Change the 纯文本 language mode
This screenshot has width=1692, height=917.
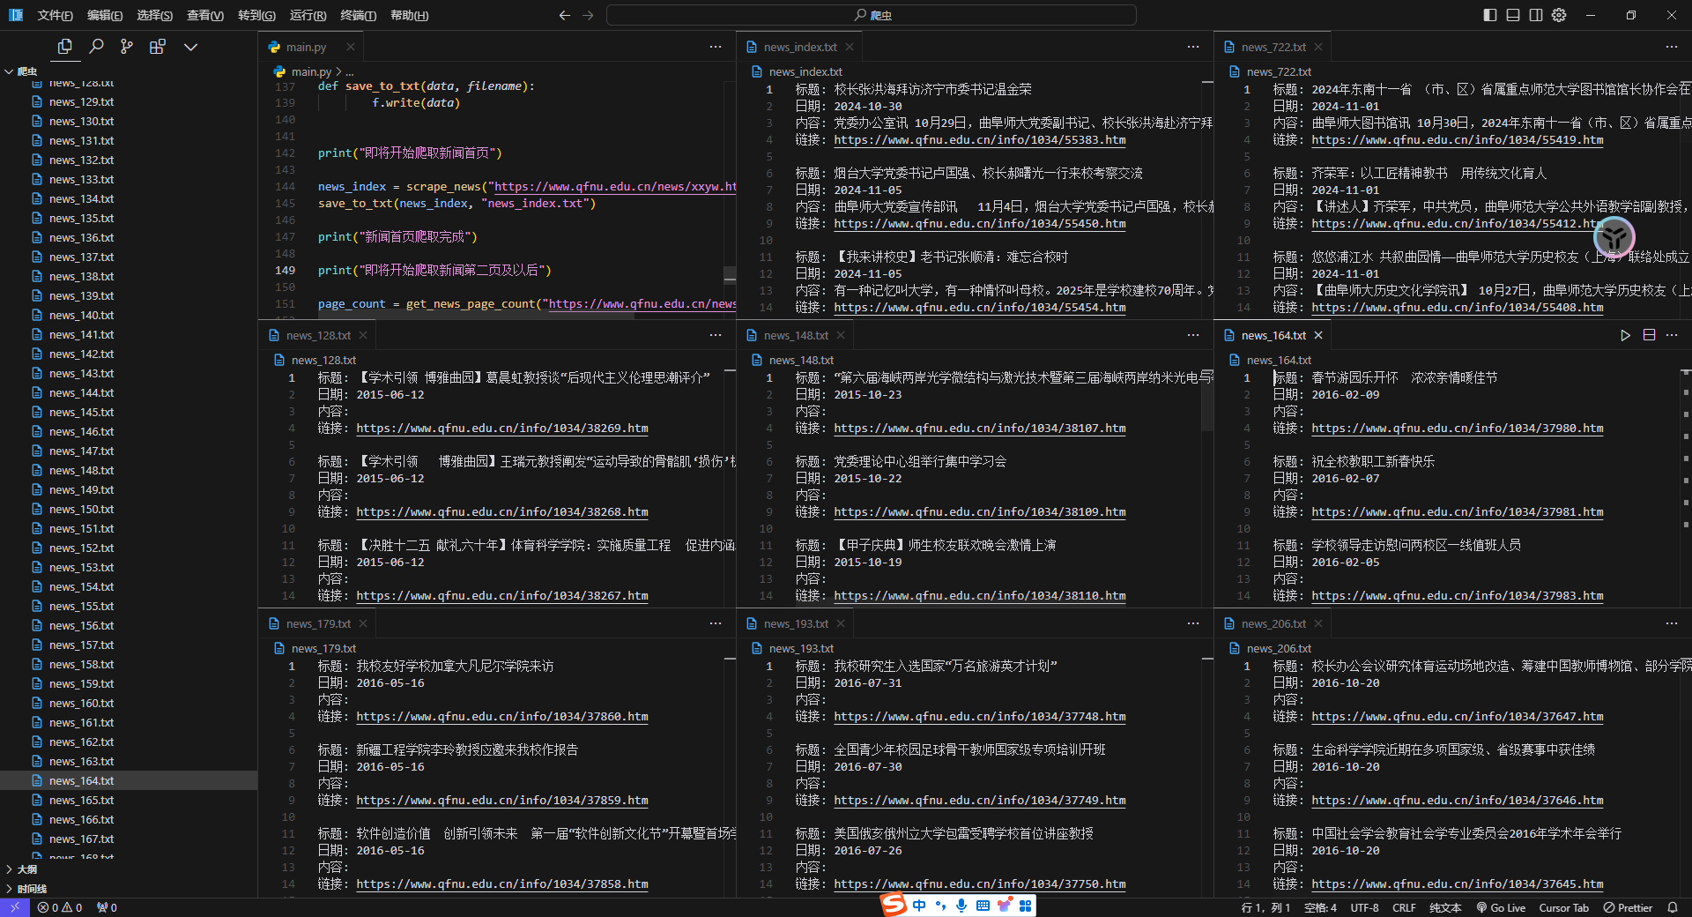click(x=1445, y=907)
